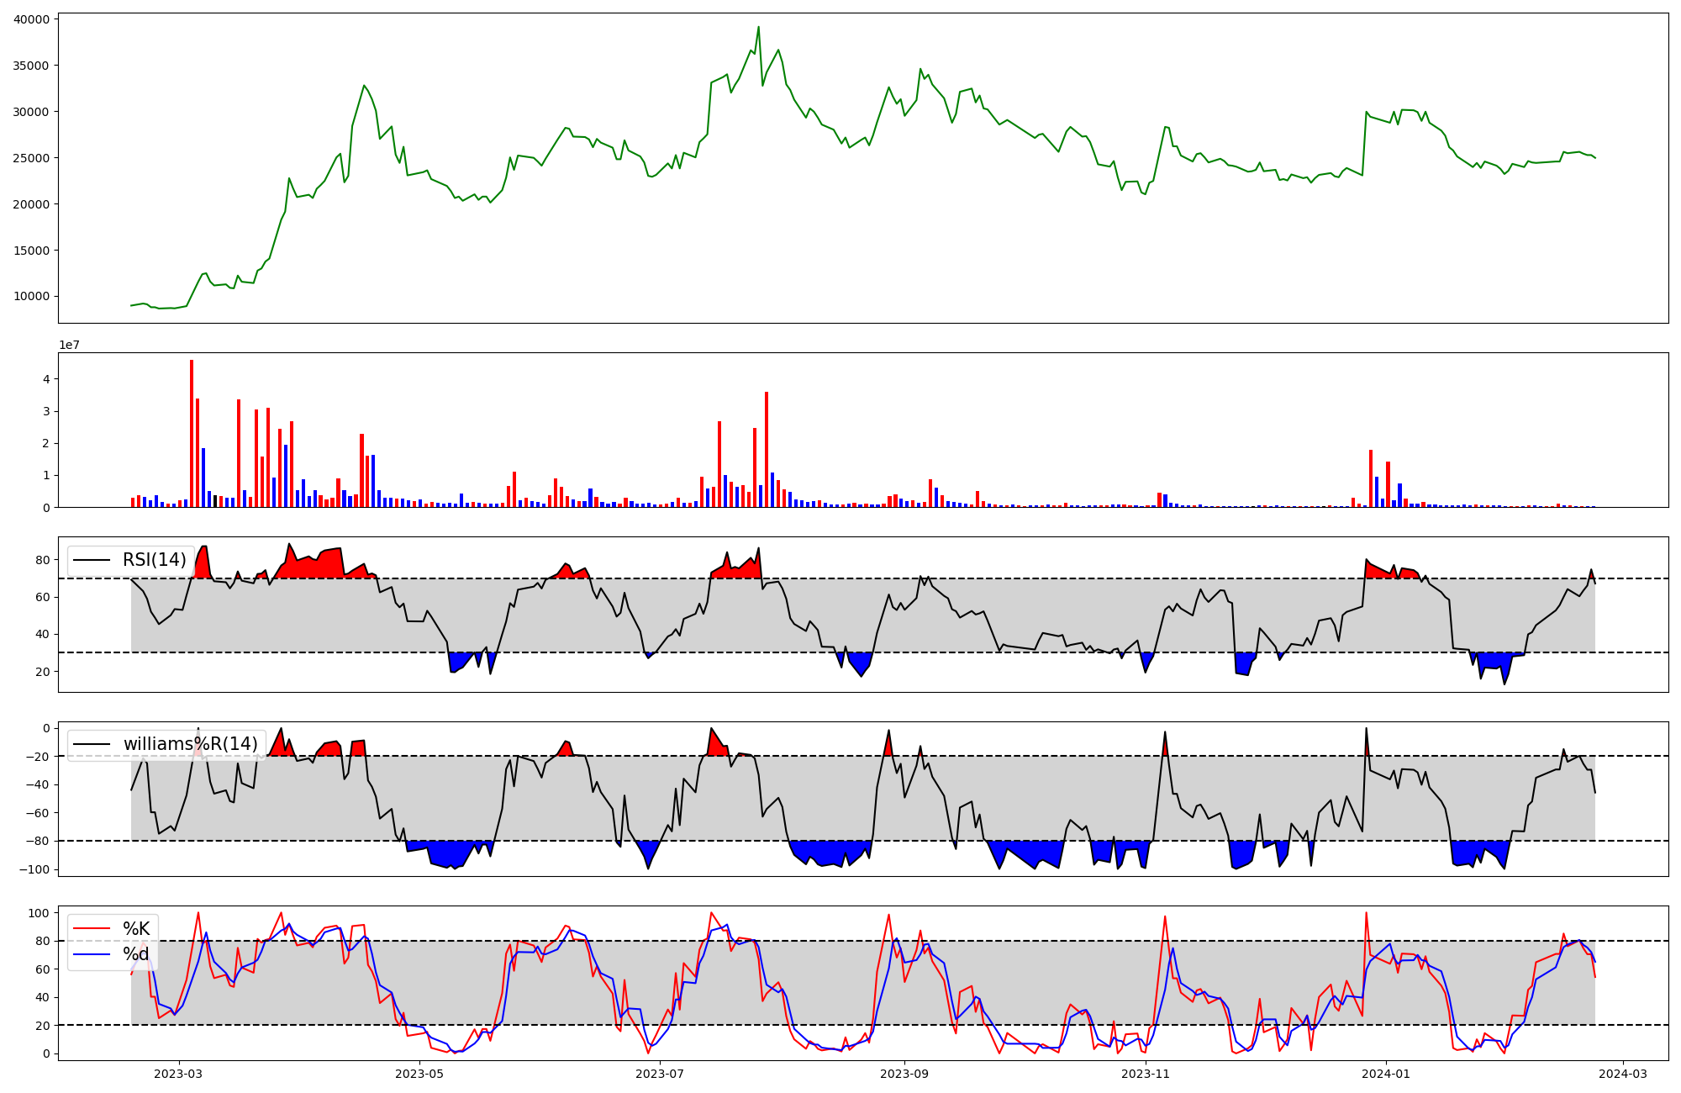Click the 2023-03 x-axis date label
The width and height of the screenshot is (1681, 1093).
click(178, 1074)
